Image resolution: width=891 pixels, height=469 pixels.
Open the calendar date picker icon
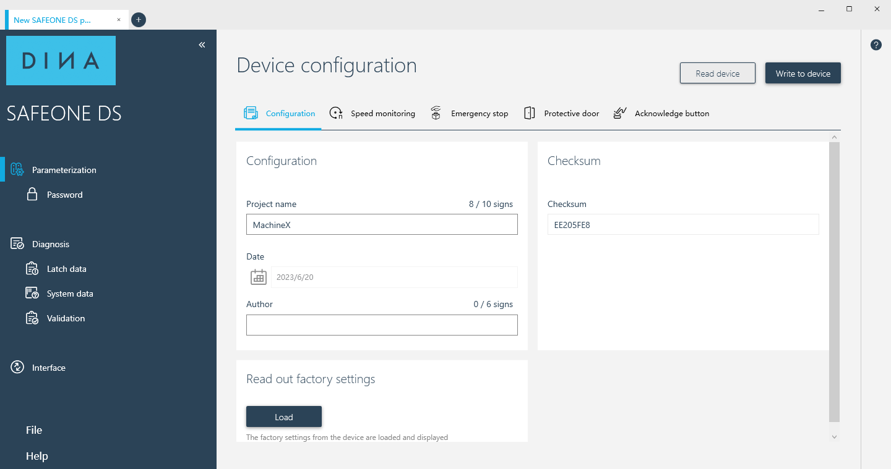[259, 277]
